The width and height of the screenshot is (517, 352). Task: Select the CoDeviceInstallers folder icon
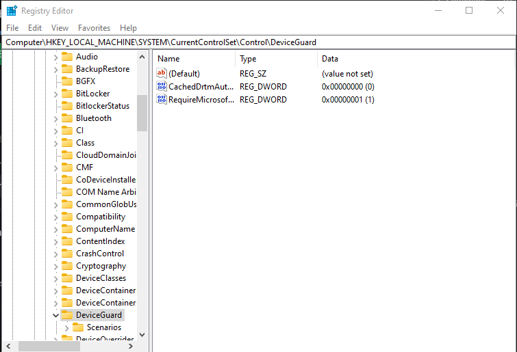[67, 180]
